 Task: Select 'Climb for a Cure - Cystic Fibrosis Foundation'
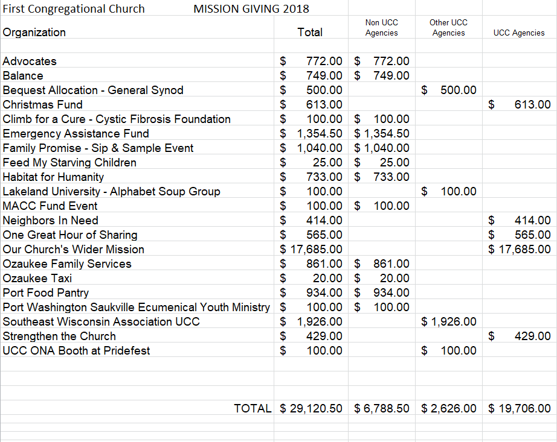(x=117, y=119)
